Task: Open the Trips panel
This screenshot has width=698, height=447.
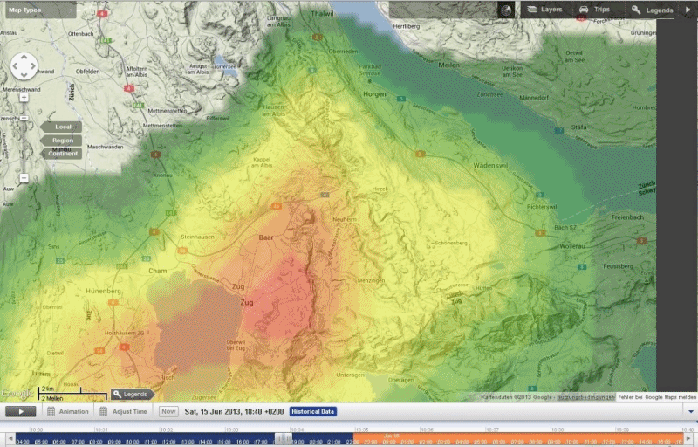Action: coord(596,10)
